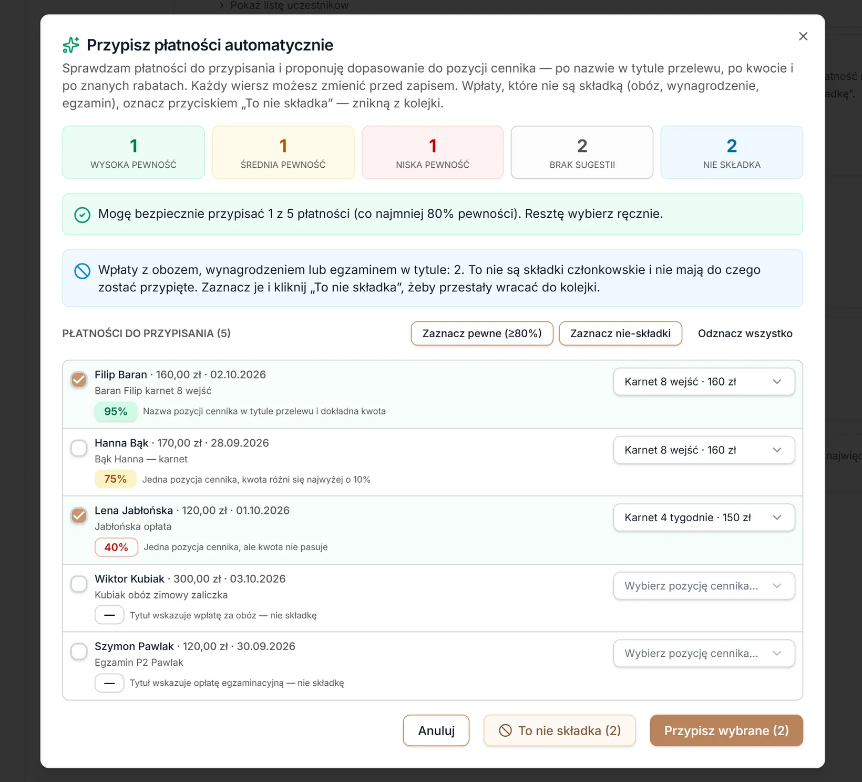Open Filip Baran's price list dropdown
The height and width of the screenshot is (782, 862).
[704, 382]
